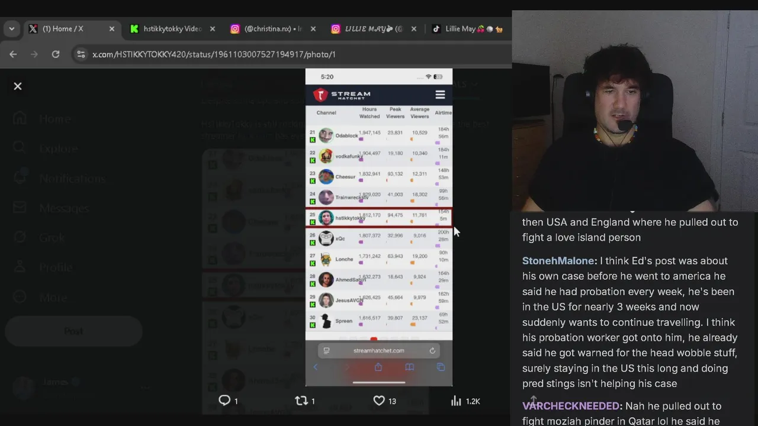This screenshot has width=758, height=426.
Task: Click the x.com address bar URL
Action: (214, 54)
